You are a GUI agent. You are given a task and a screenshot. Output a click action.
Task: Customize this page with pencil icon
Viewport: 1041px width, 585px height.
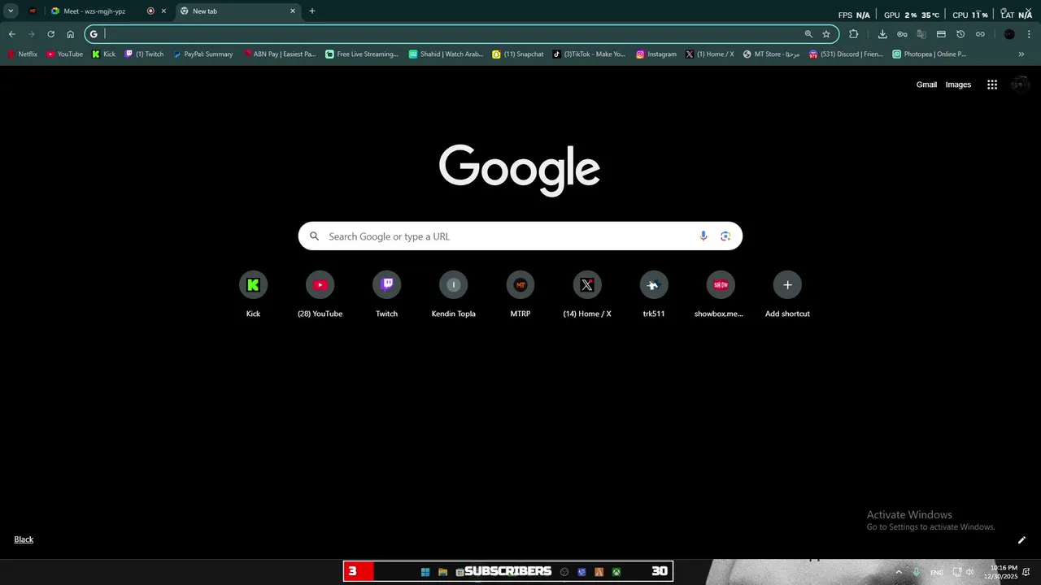(1021, 539)
